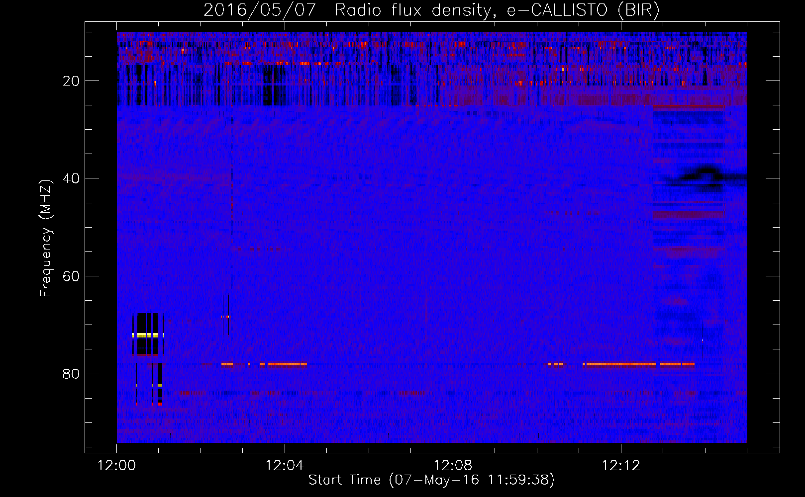Click the plot title 'Radio flux density, e-CALLISTO (BIR)'
This screenshot has height=497, width=805.
[497, 10]
